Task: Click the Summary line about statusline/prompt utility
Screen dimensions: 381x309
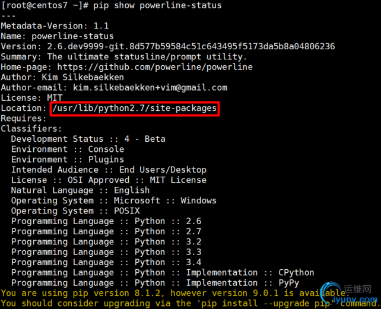Action: (x=124, y=57)
